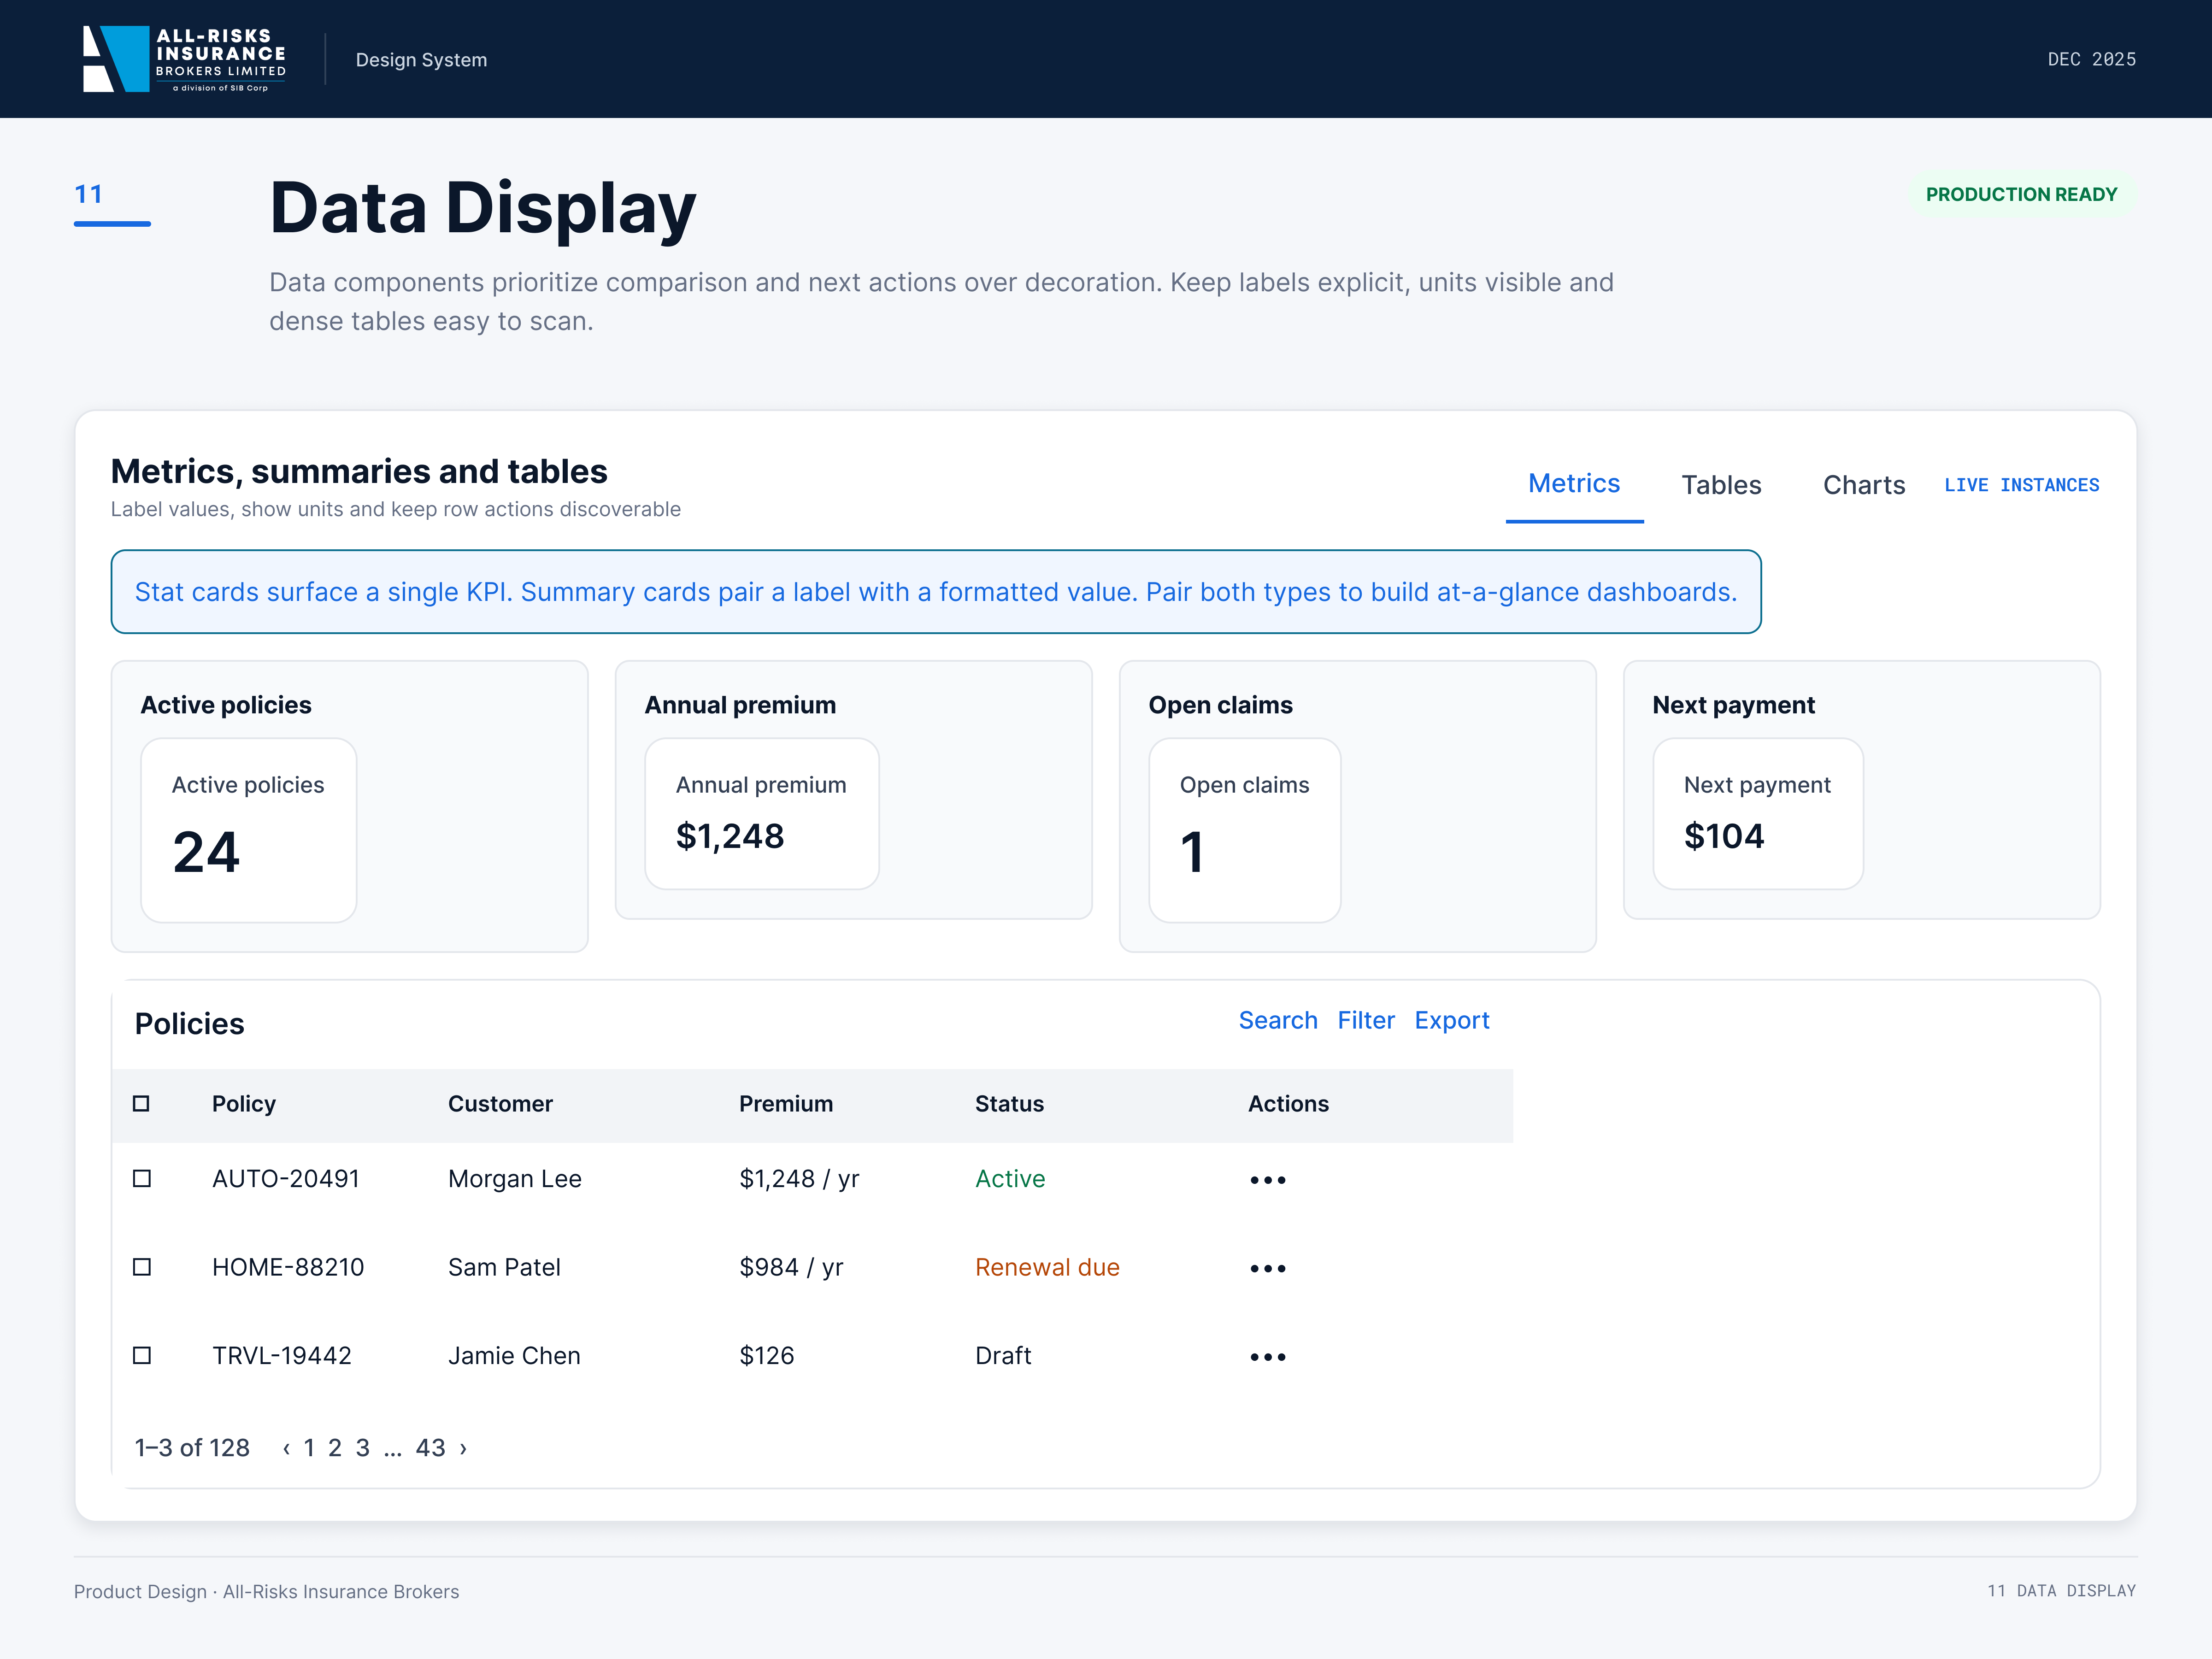Open actions menu for HOME-88210 row
This screenshot has width=2212, height=1659.
1268,1268
